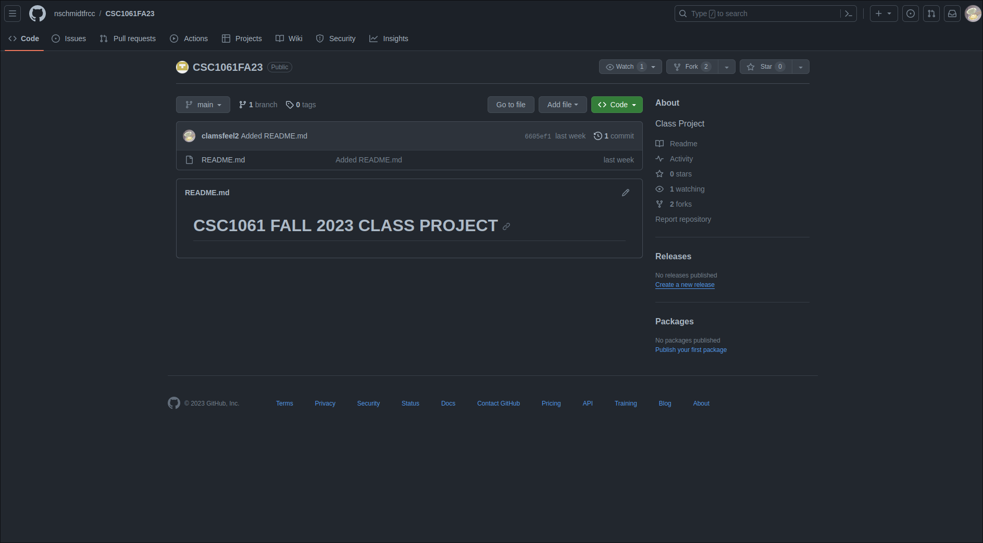Expand the create-new dropdown caret in header

tap(889, 14)
